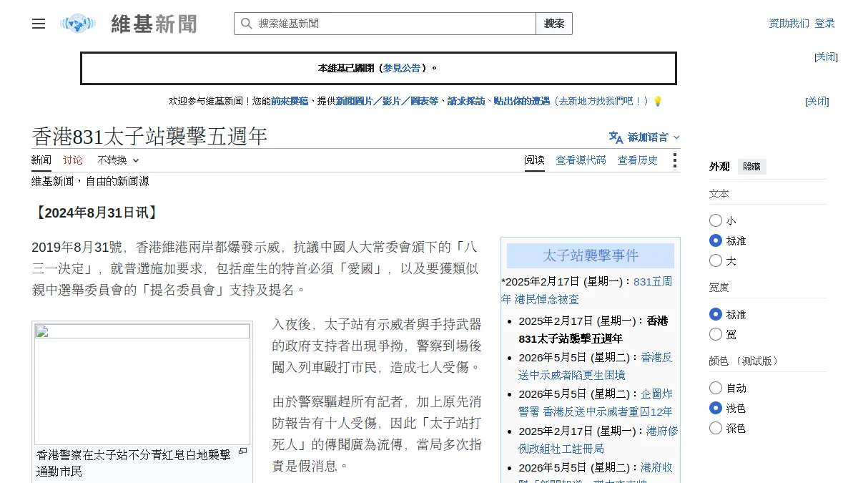Click the 搜索 button

[x=554, y=24]
